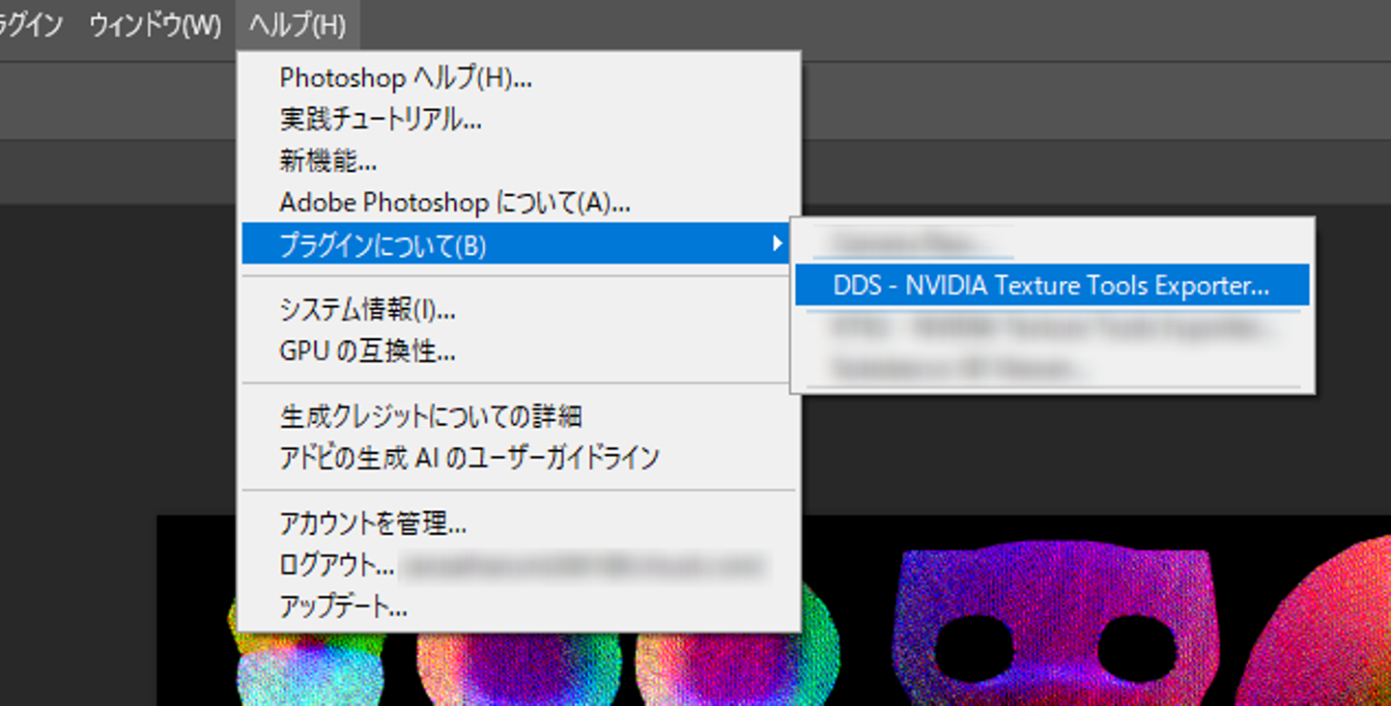Select Photoshop ヘルプ(H)... menu entry

[521, 78]
